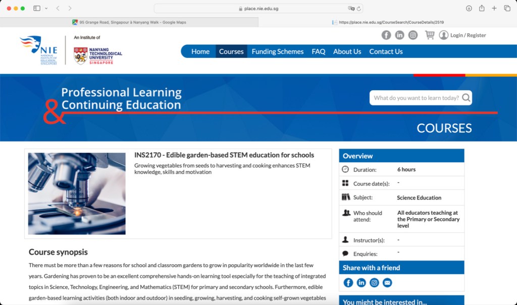Open the Courses menu item

coord(231,51)
